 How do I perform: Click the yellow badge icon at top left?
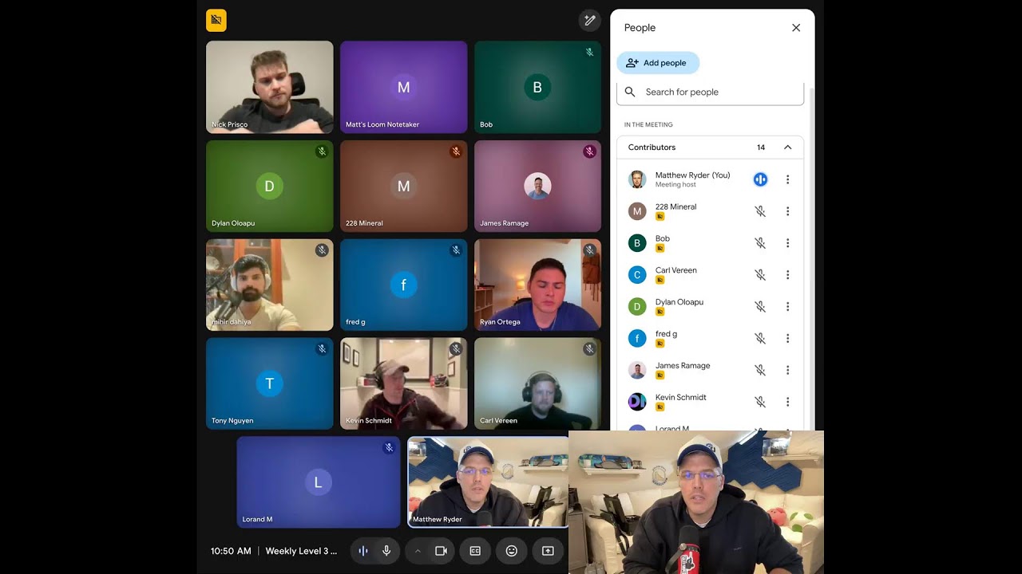(216, 20)
